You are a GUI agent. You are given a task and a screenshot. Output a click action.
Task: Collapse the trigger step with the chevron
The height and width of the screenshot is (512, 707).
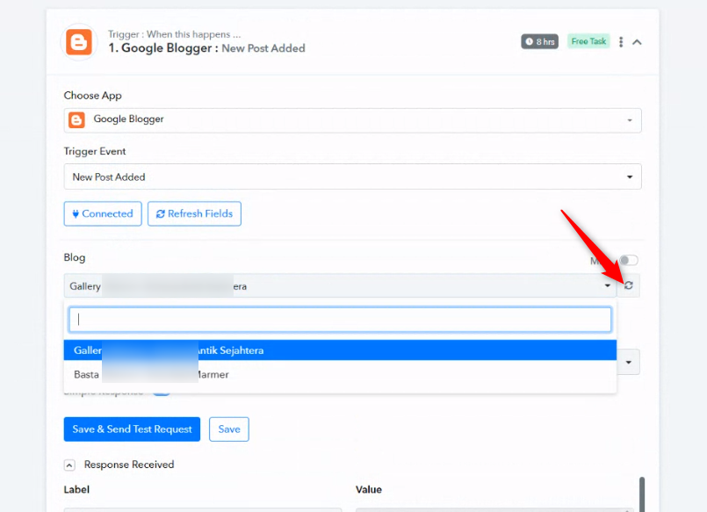click(637, 42)
